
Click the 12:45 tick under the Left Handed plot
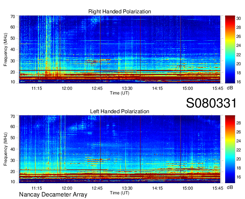(97, 188)
